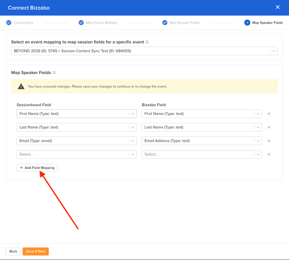Select the Map Speaker Fields step
Screen dimensions: 289x260
pos(267,22)
